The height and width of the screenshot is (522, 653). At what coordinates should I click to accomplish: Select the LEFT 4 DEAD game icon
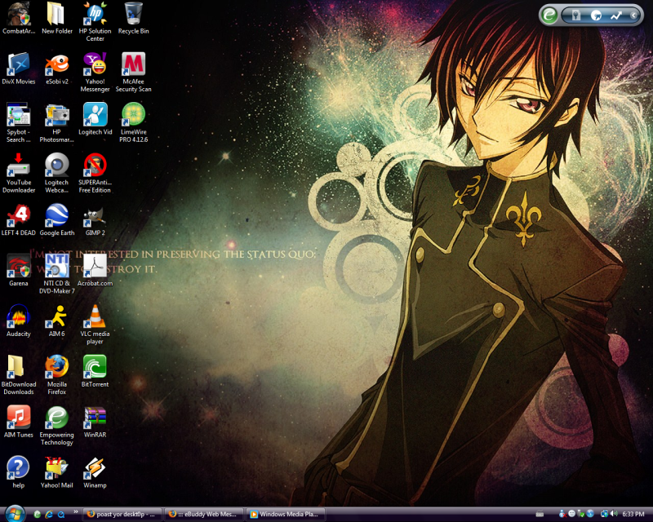[18, 215]
